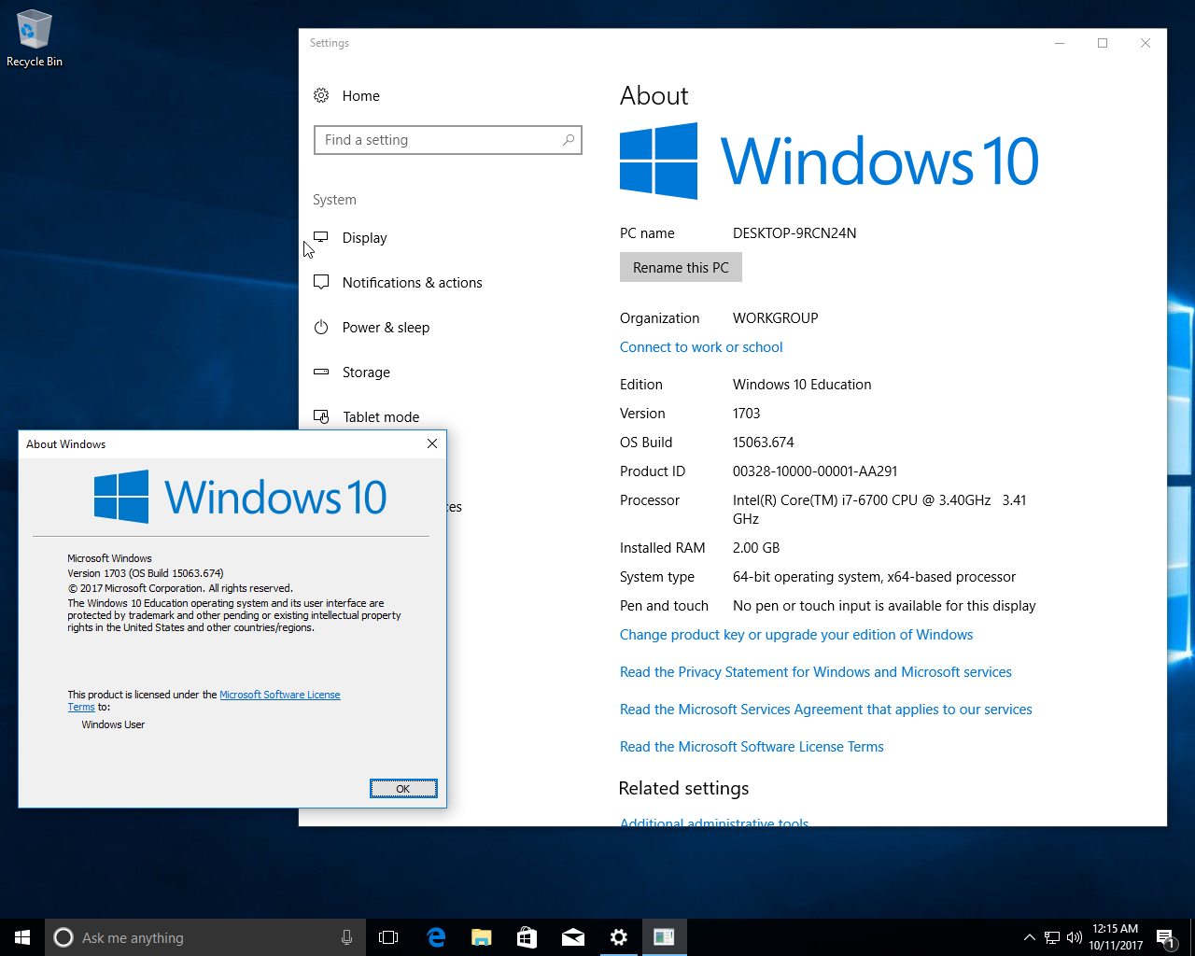Open Change product key or upgrade edition link
Image resolution: width=1195 pixels, height=956 pixels.
796,635
